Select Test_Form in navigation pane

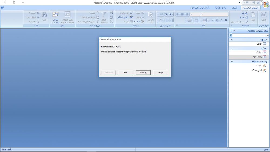pyautogui.click(x=249, y=57)
